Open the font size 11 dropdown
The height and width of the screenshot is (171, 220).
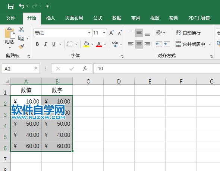pyautogui.click(x=104, y=33)
